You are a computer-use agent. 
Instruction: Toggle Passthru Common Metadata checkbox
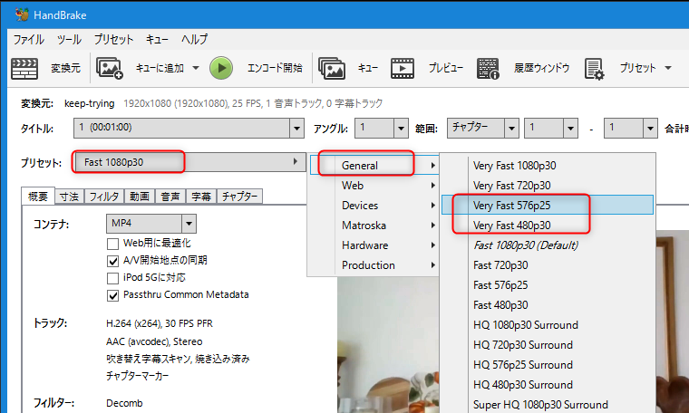point(113,295)
